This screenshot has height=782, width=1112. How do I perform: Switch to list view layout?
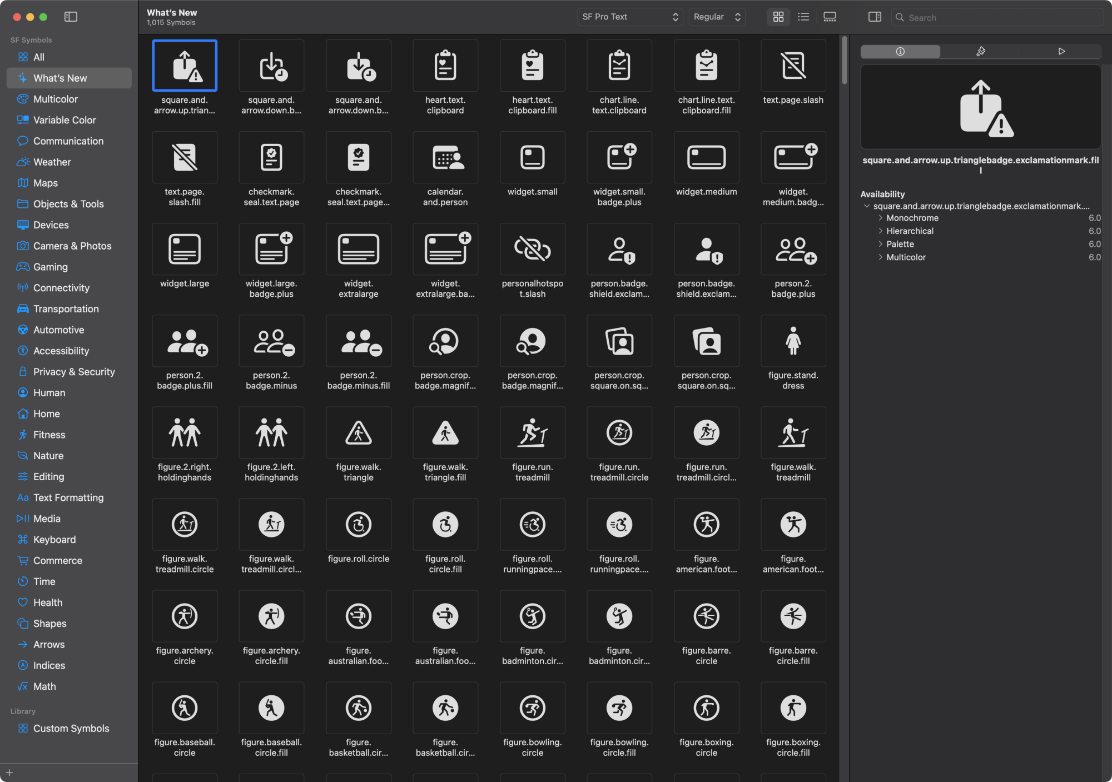803,17
